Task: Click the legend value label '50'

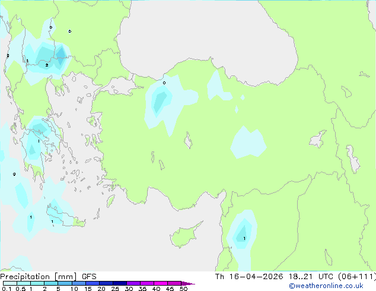Action: tap(183, 289)
